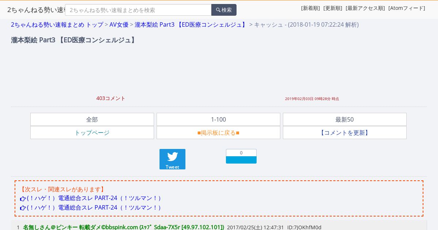Click the 403コメント count text
This screenshot has width=438, height=230.
tap(111, 98)
